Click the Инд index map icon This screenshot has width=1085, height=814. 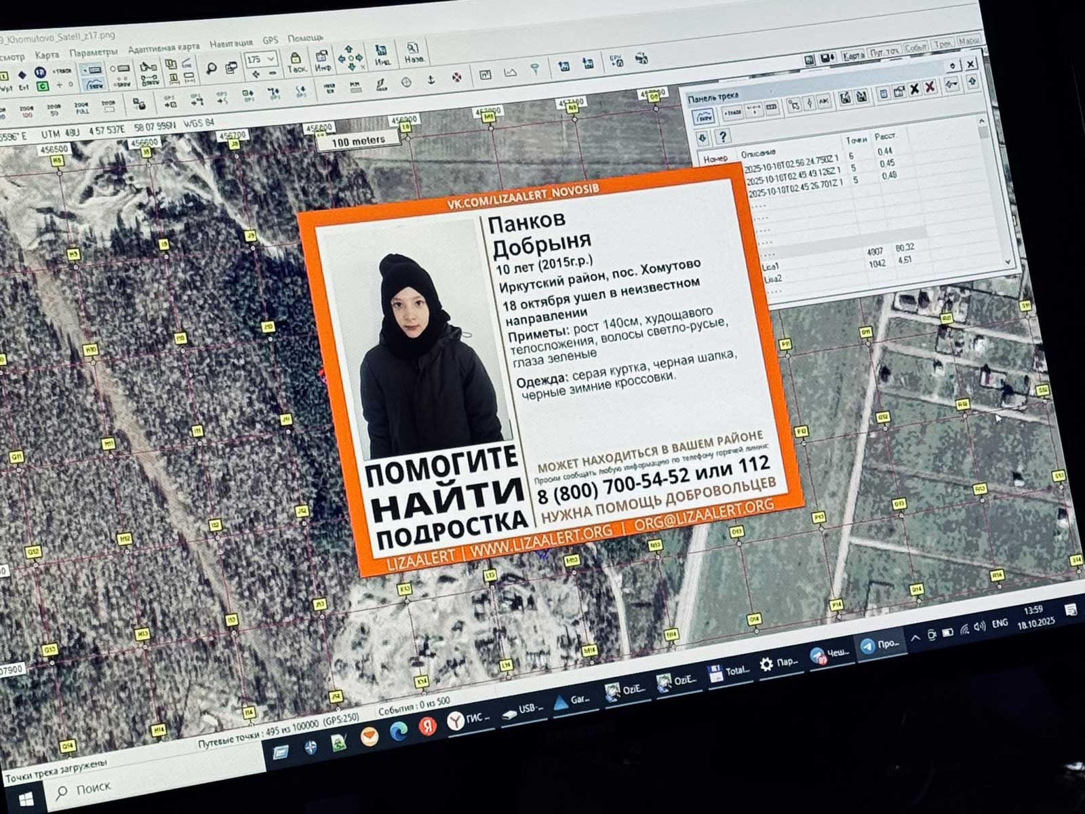pyautogui.click(x=382, y=56)
